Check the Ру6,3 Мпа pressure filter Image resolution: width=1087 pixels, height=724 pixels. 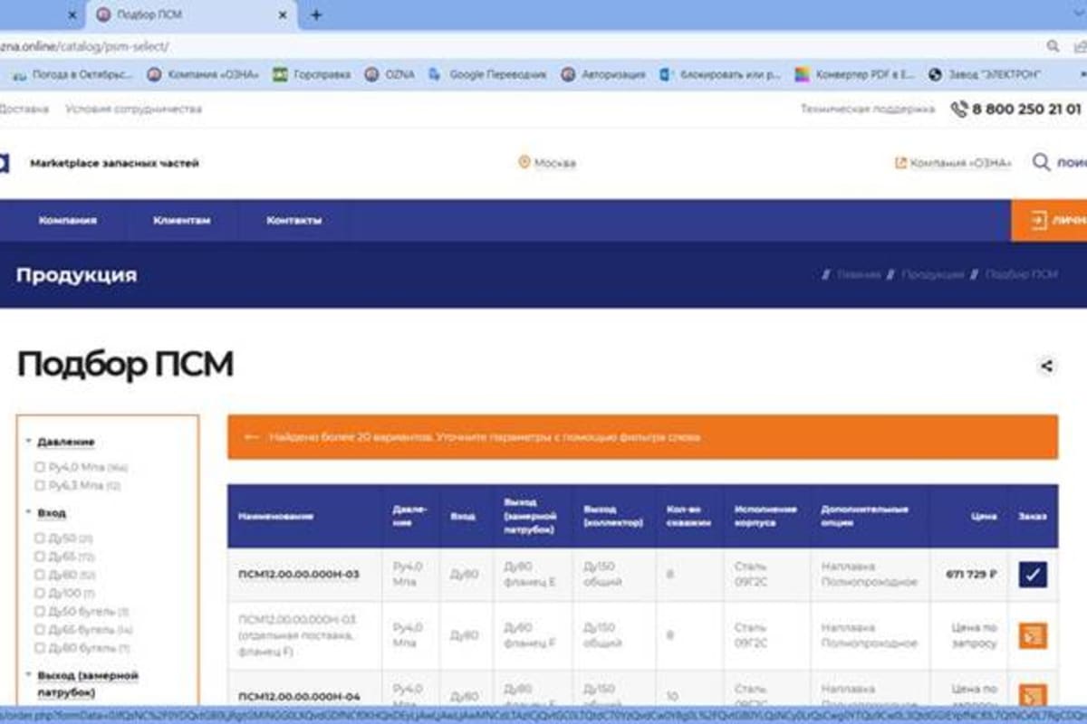click(x=39, y=486)
